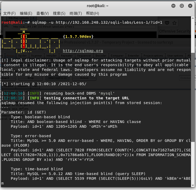
Task: Click the URL input field behind terminal
Action: (84, 27)
